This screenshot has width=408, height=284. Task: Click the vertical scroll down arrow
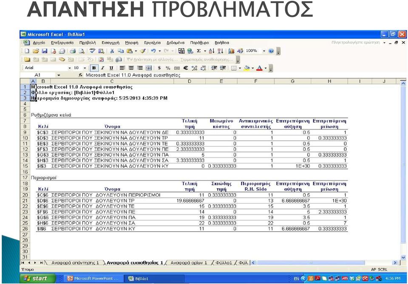(x=403, y=257)
